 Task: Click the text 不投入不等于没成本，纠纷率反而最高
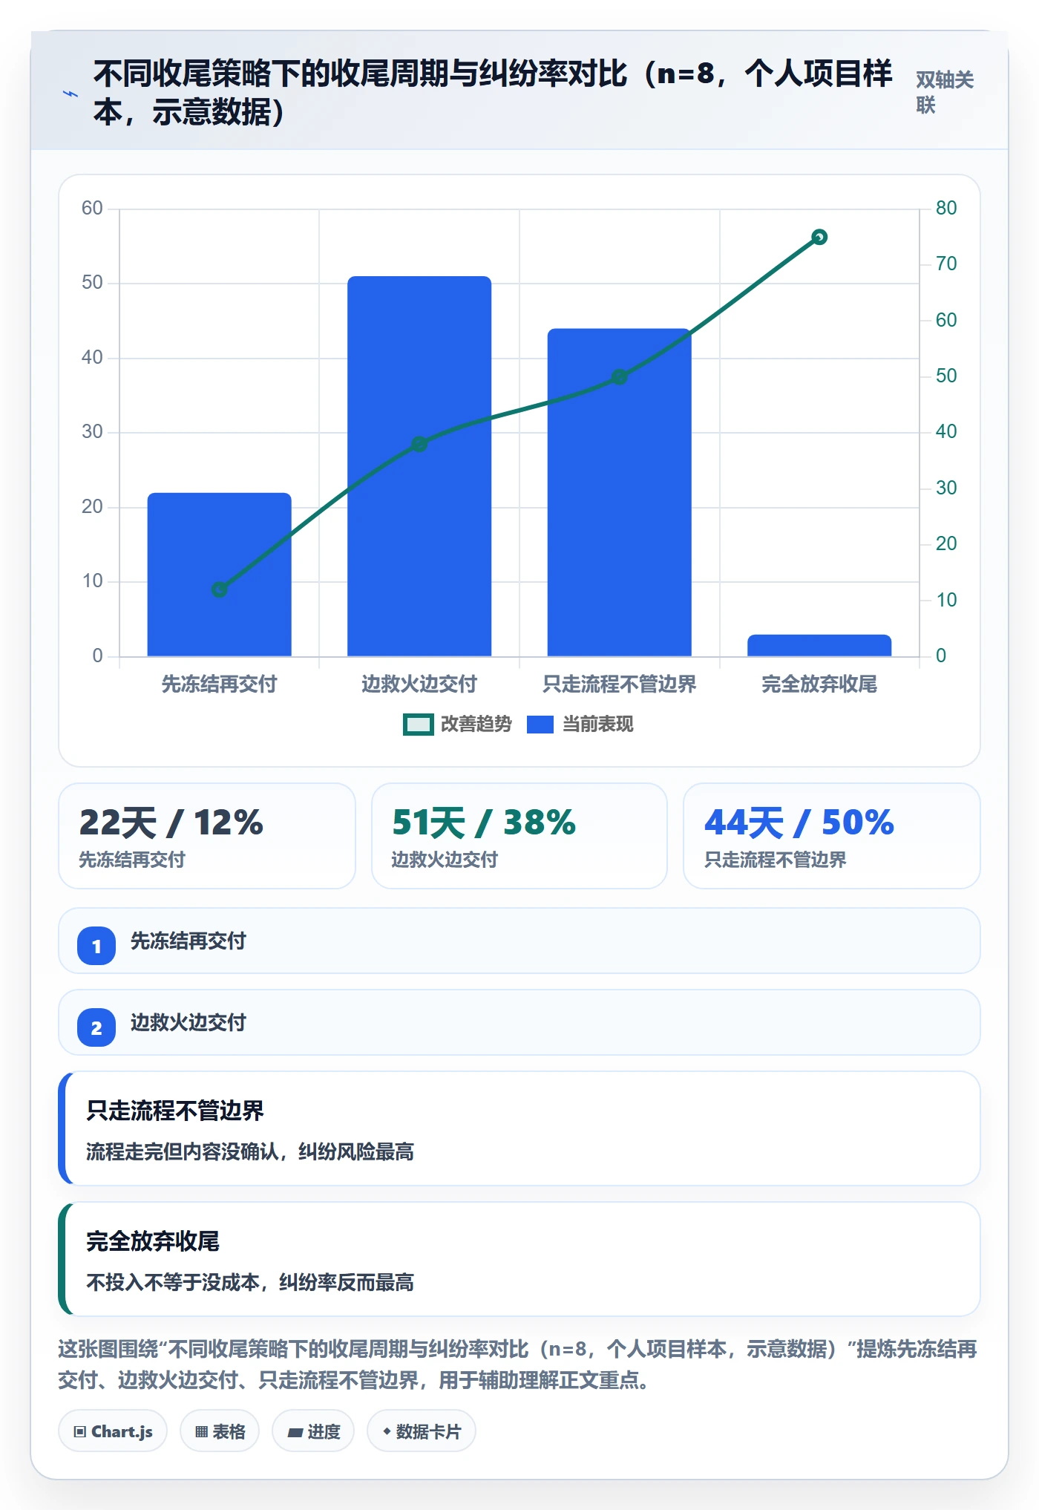pos(250,1282)
